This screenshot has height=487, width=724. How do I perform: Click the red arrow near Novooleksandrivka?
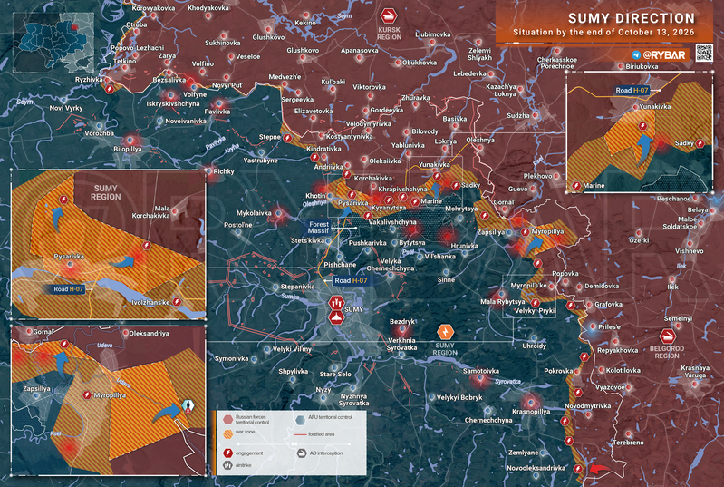point(600,470)
